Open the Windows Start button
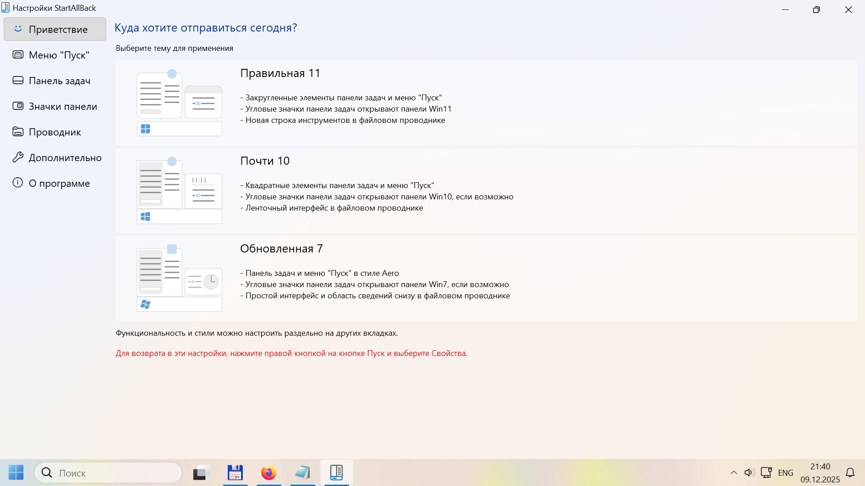The height and width of the screenshot is (486, 865). 16,472
